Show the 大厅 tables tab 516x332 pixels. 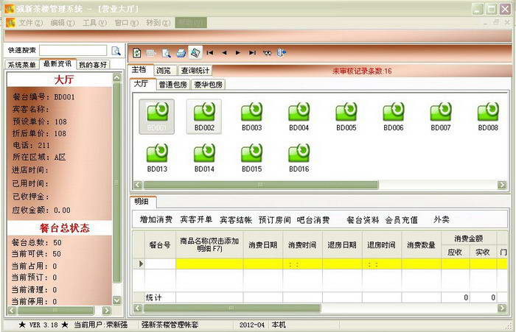142,84
